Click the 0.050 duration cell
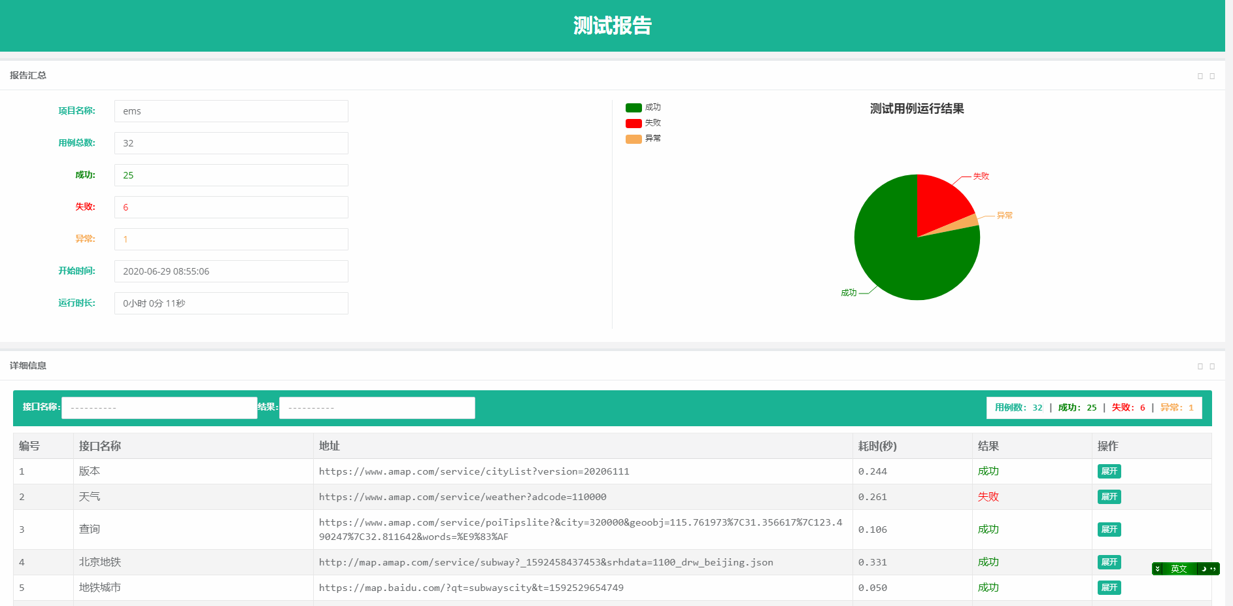The width and height of the screenshot is (1233, 606). coord(913,588)
